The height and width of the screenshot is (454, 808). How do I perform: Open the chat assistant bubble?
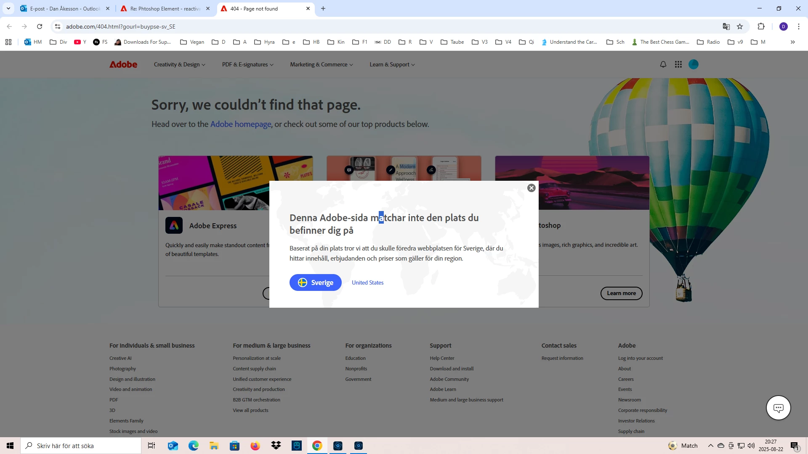(x=778, y=407)
